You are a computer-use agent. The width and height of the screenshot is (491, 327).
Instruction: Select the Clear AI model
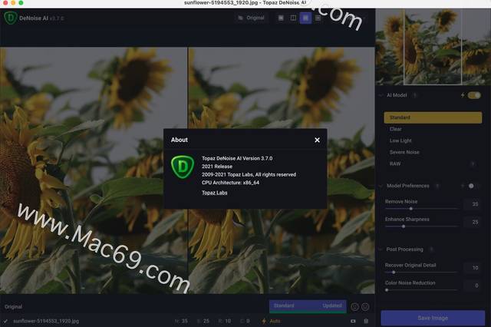coord(433,129)
